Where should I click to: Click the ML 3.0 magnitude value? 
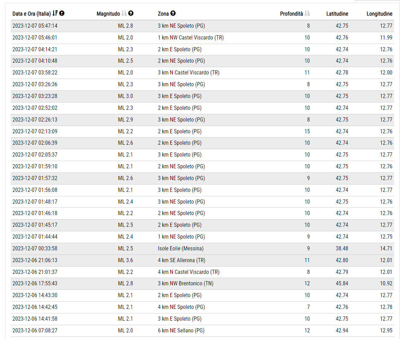pyautogui.click(x=125, y=96)
